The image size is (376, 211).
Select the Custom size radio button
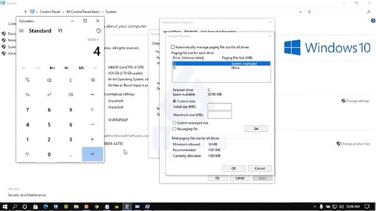point(174,101)
